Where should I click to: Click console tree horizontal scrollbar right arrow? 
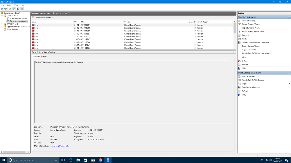coord(28,152)
